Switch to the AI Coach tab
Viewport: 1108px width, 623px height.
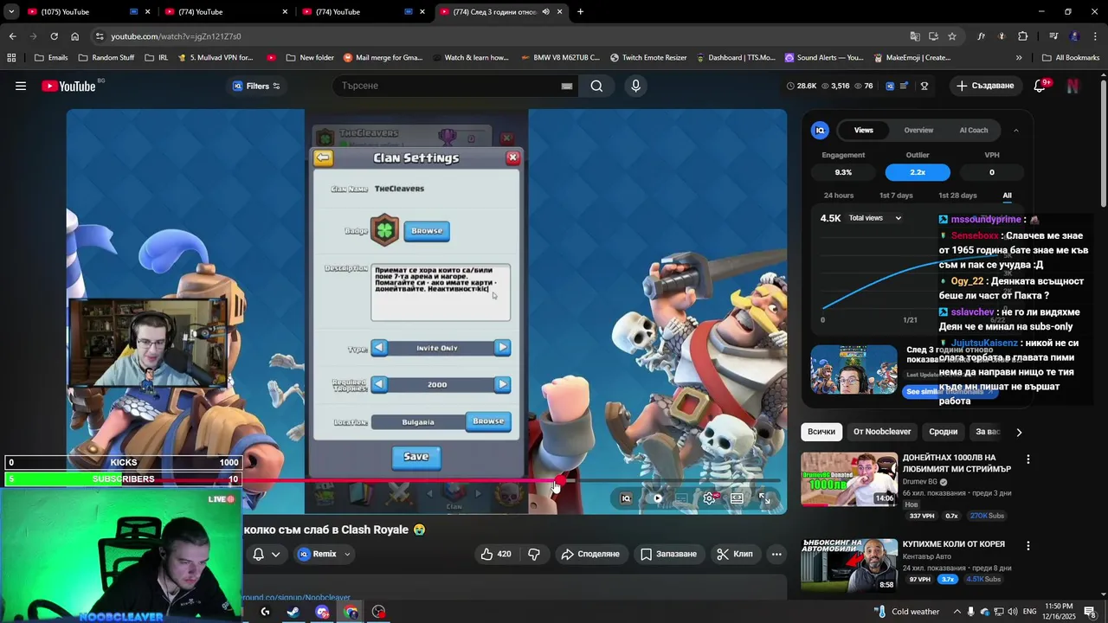(x=974, y=130)
